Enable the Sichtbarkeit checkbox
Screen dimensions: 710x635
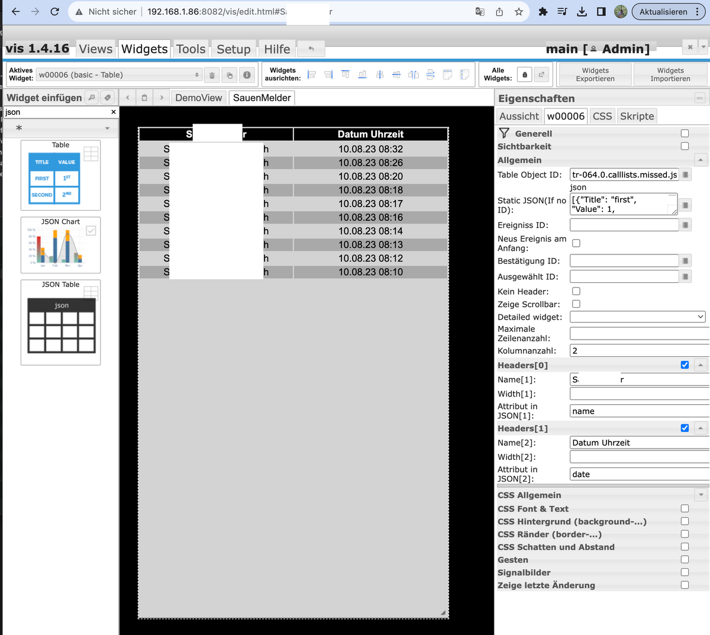[x=685, y=146]
